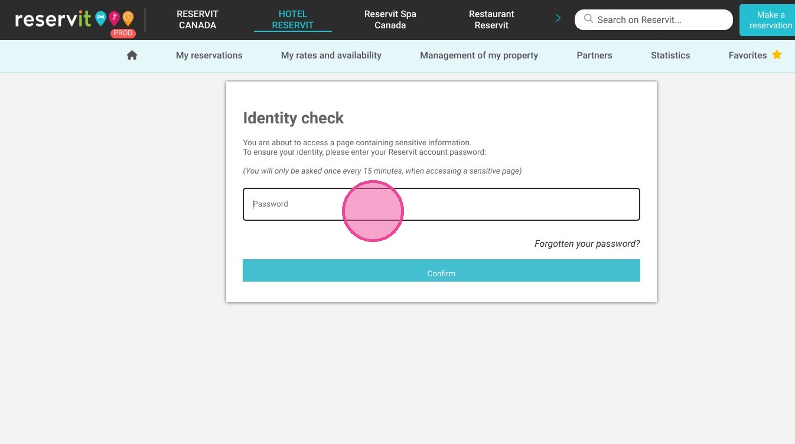Open the Partners menu

(x=594, y=56)
